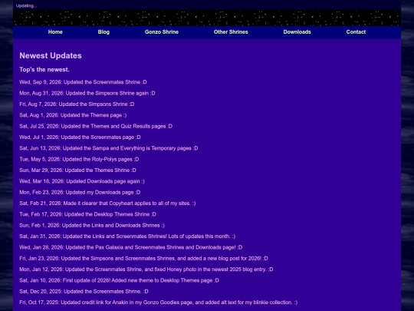Click the Contact navigation link

356,32
